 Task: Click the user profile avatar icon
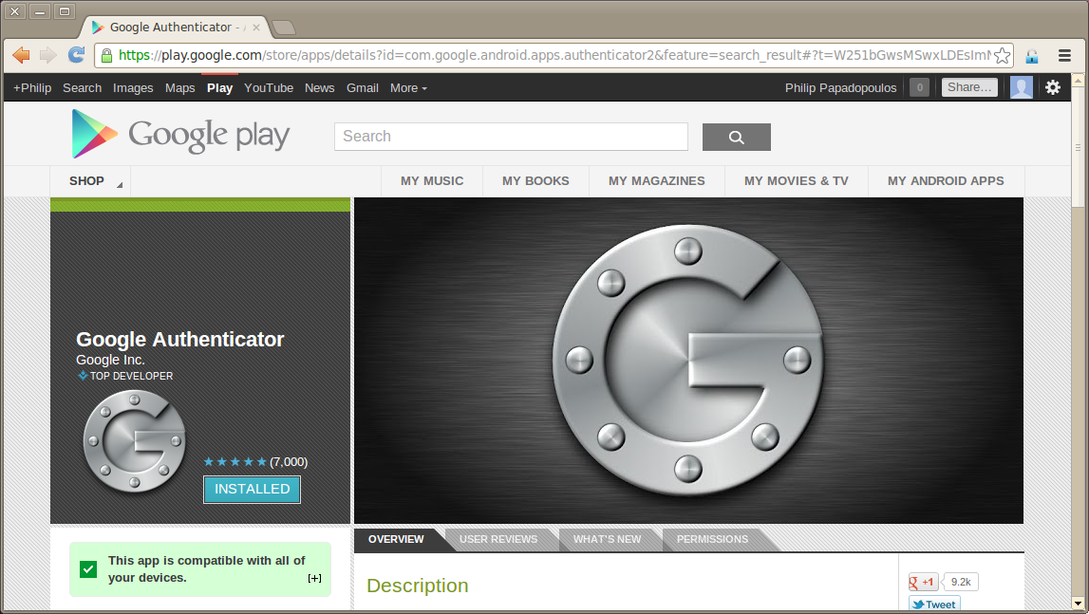1021,87
